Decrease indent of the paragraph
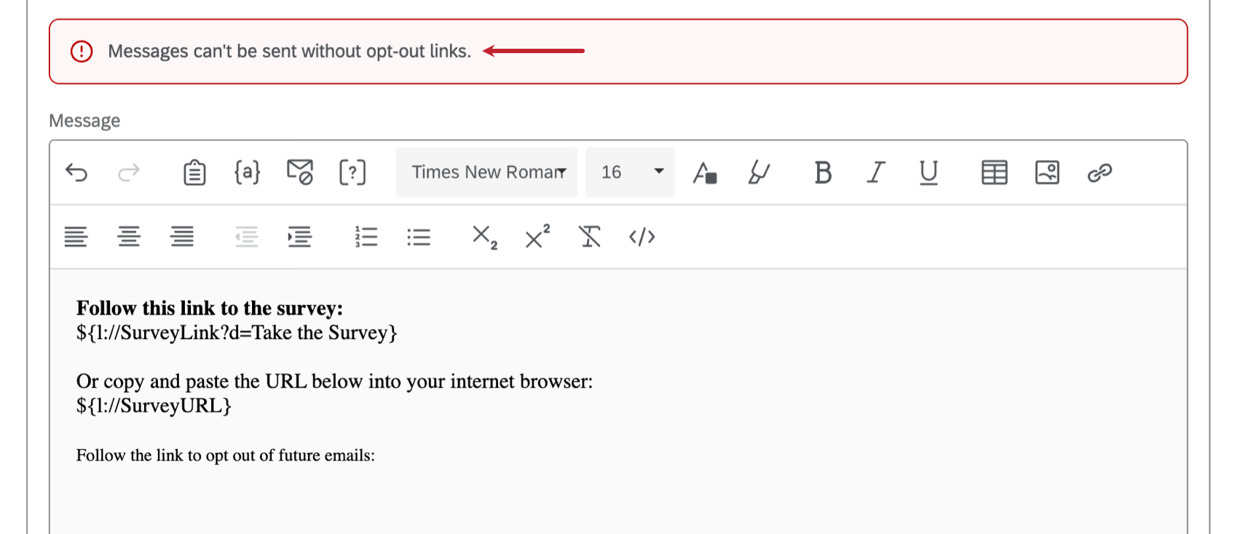The image size is (1238, 534). point(247,236)
